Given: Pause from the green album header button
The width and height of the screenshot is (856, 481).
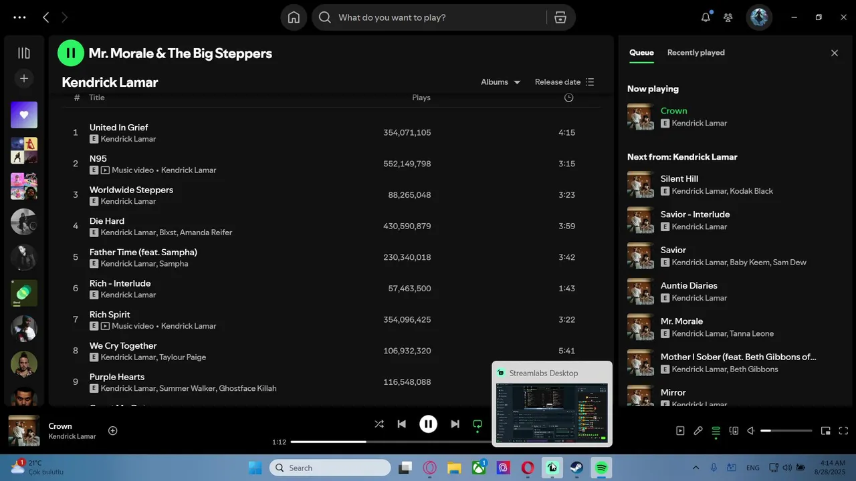Looking at the screenshot, I should click(71, 53).
